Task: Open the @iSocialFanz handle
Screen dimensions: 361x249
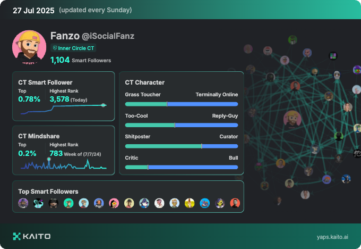Action: [108, 36]
